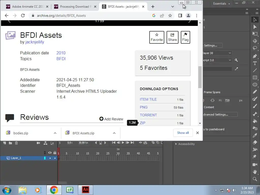Play the timeline animation
The width and height of the screenshot is (260, 195).
point(123,143)
